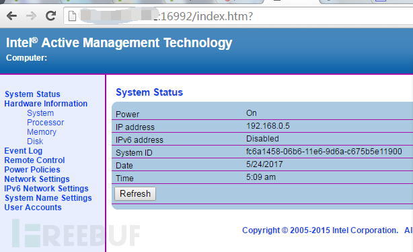
Task: Open Power Policies settings
Action: (32, 170)
